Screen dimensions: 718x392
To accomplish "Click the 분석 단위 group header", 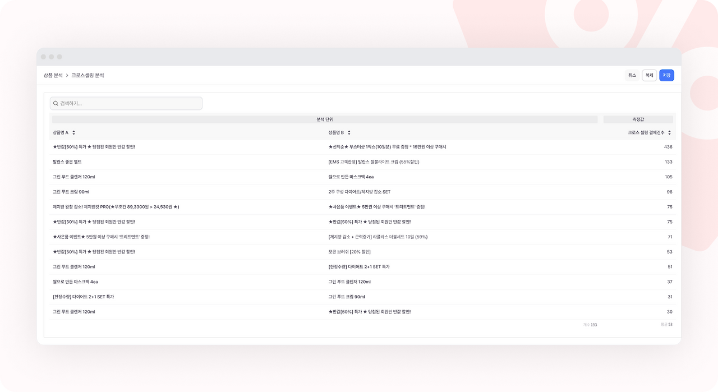I will tap(325, 119).
